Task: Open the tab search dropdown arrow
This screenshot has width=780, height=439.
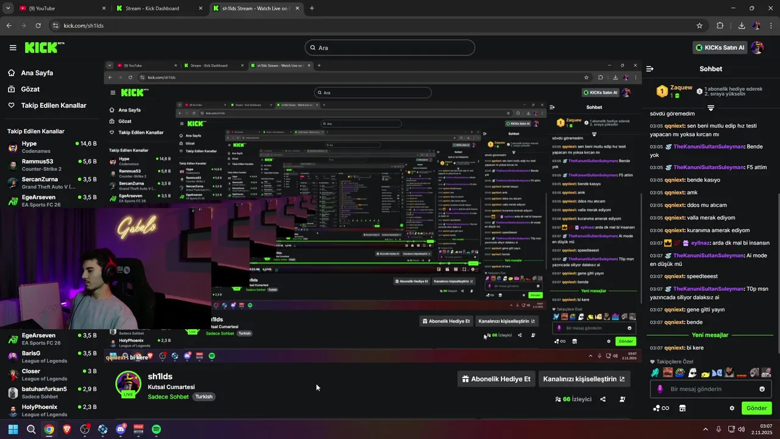Action: pyautogui.click(x=7, y=9)
